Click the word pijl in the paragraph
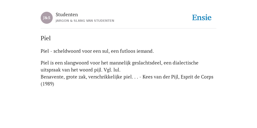 tap(98, 70)
